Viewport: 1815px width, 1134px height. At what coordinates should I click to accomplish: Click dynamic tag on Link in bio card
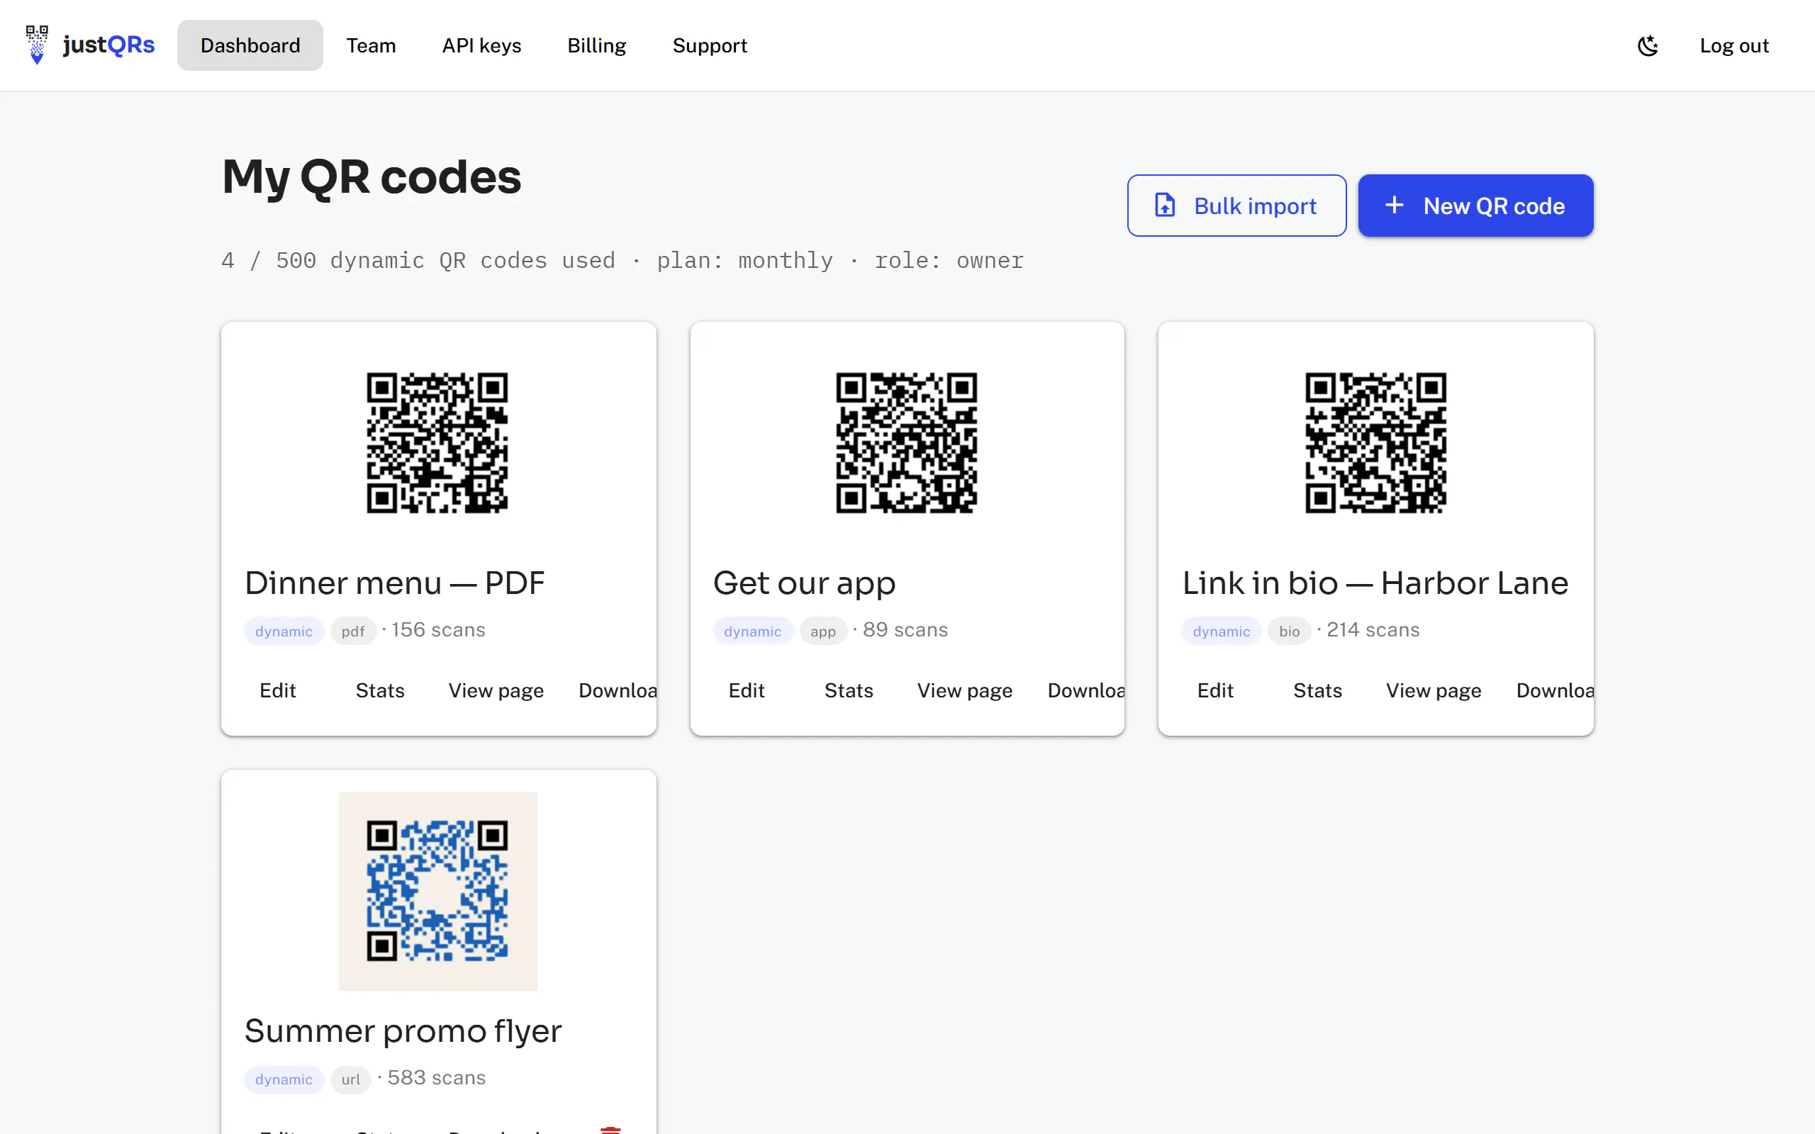point(1221,631)
